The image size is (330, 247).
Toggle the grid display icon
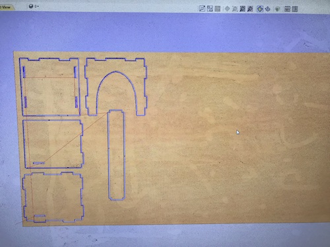point(217,9)
